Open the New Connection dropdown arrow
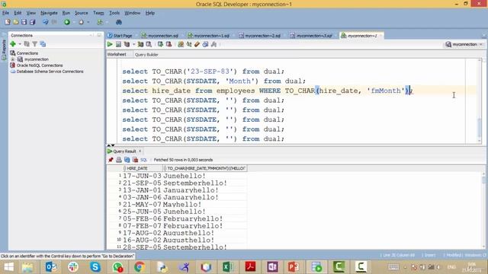 pos(20,44)
